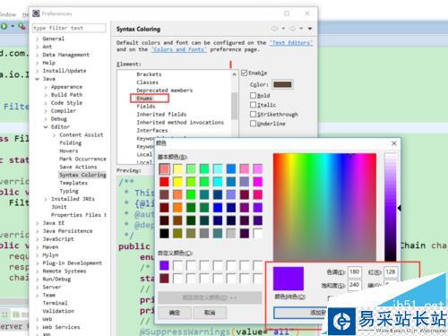
Task: Expand the Code Style node
Action: click(x=46, y=103)
